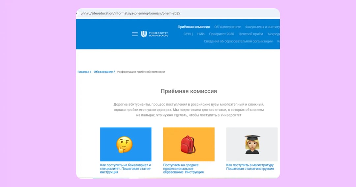This screenshot has height=187, width=356.
Task: Open Как поступить на бакалавриат и специалитет link
Action: point(126,169)
